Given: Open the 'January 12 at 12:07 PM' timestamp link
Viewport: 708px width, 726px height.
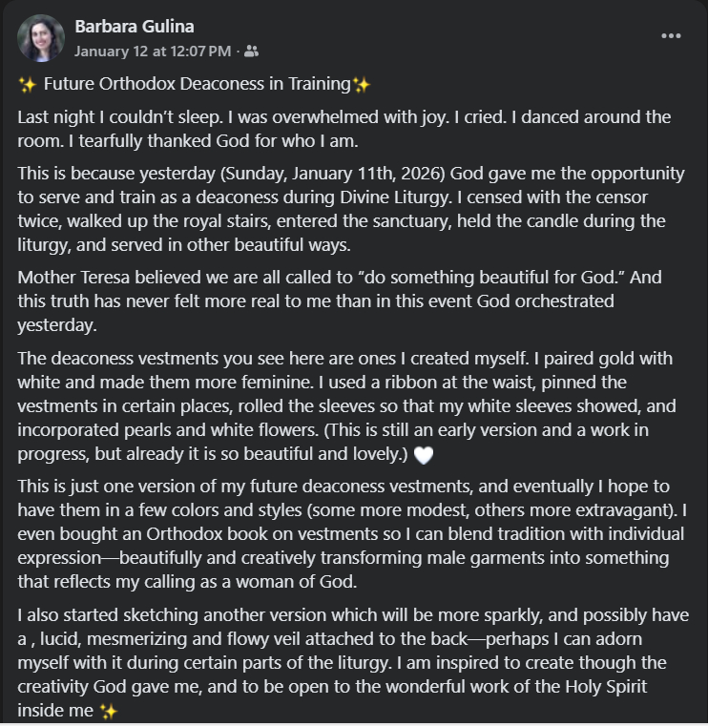Looking at the screenshot, I should (x=153, y=51).
